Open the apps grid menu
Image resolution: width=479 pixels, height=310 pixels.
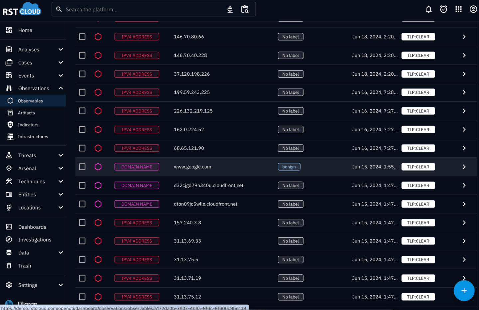(458, 9)
